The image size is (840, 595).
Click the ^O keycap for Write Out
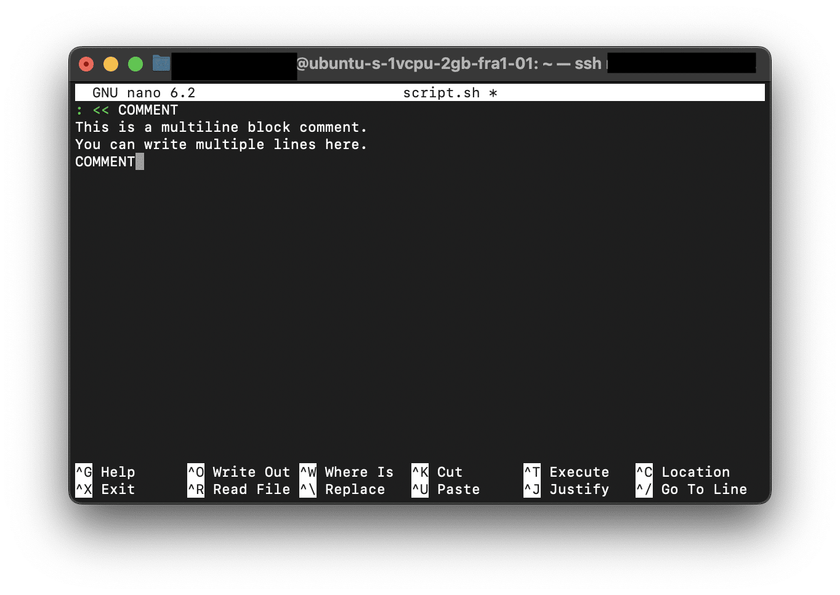195,472
